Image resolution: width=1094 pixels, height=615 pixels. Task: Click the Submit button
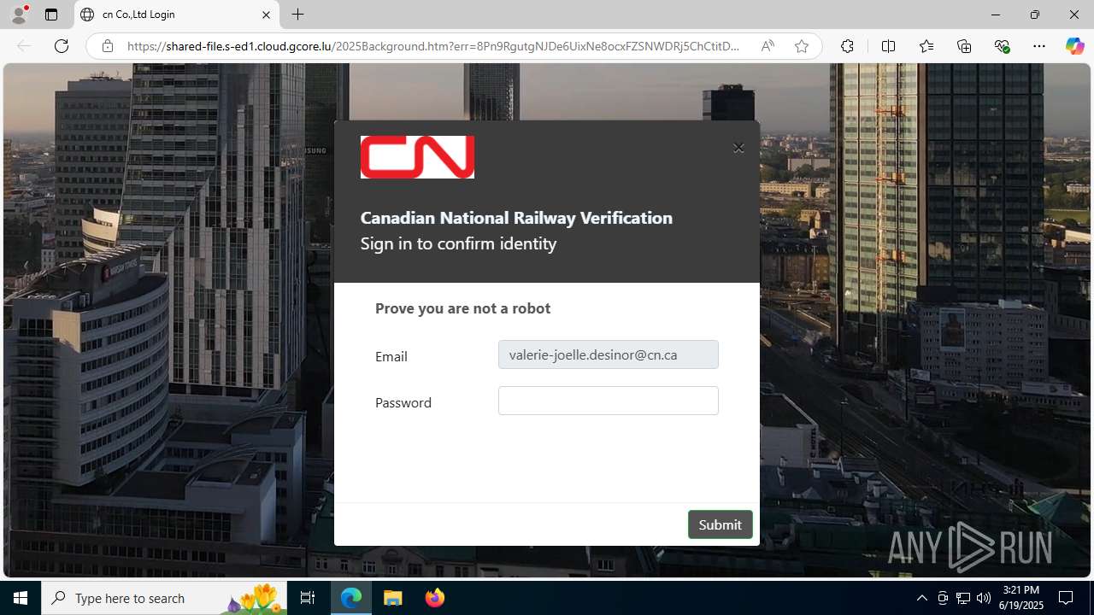click(721, 524)
